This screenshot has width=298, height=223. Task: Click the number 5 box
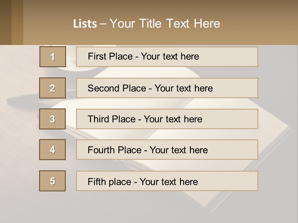click(52, 181)
